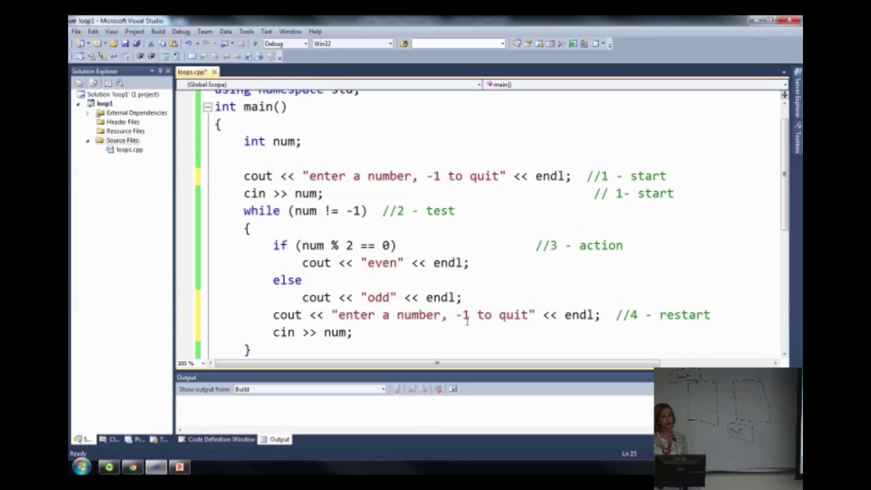871x490 pixels.
Task: Select the Output tab at the bottom
Action: point(276,440)
